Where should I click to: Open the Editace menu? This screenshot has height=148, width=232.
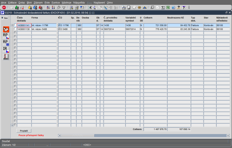tap(12, 3)
